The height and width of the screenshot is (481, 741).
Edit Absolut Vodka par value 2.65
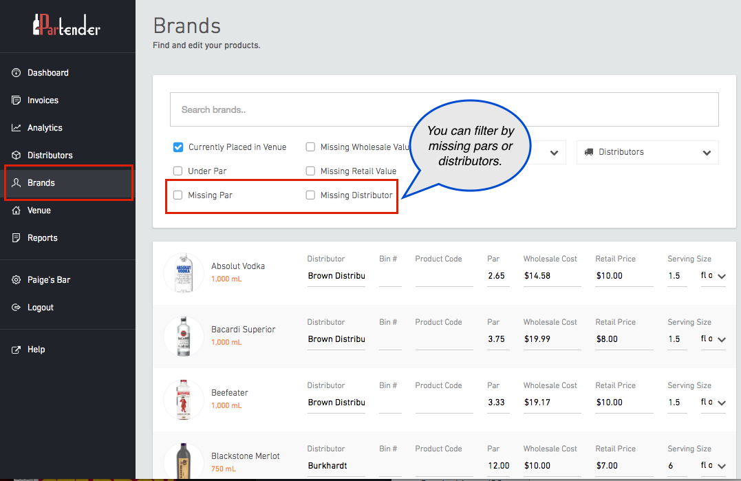point(498,276)
